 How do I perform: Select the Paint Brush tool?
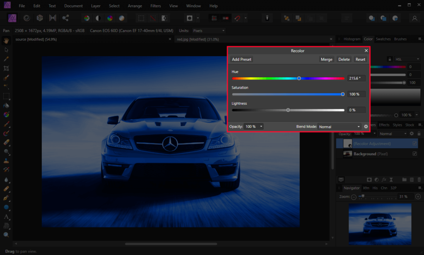click(x=6, y=124)
